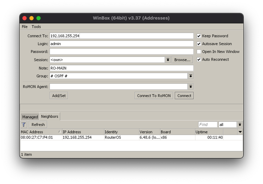Enable Open In New Window option
This screenshot has width=263, height=184.
click(199, 52)
